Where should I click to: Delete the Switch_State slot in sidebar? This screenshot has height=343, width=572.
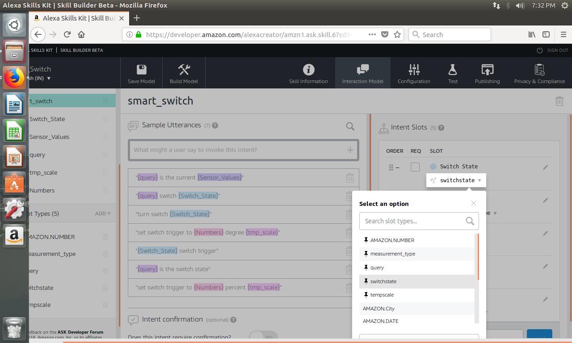point(105,119)
